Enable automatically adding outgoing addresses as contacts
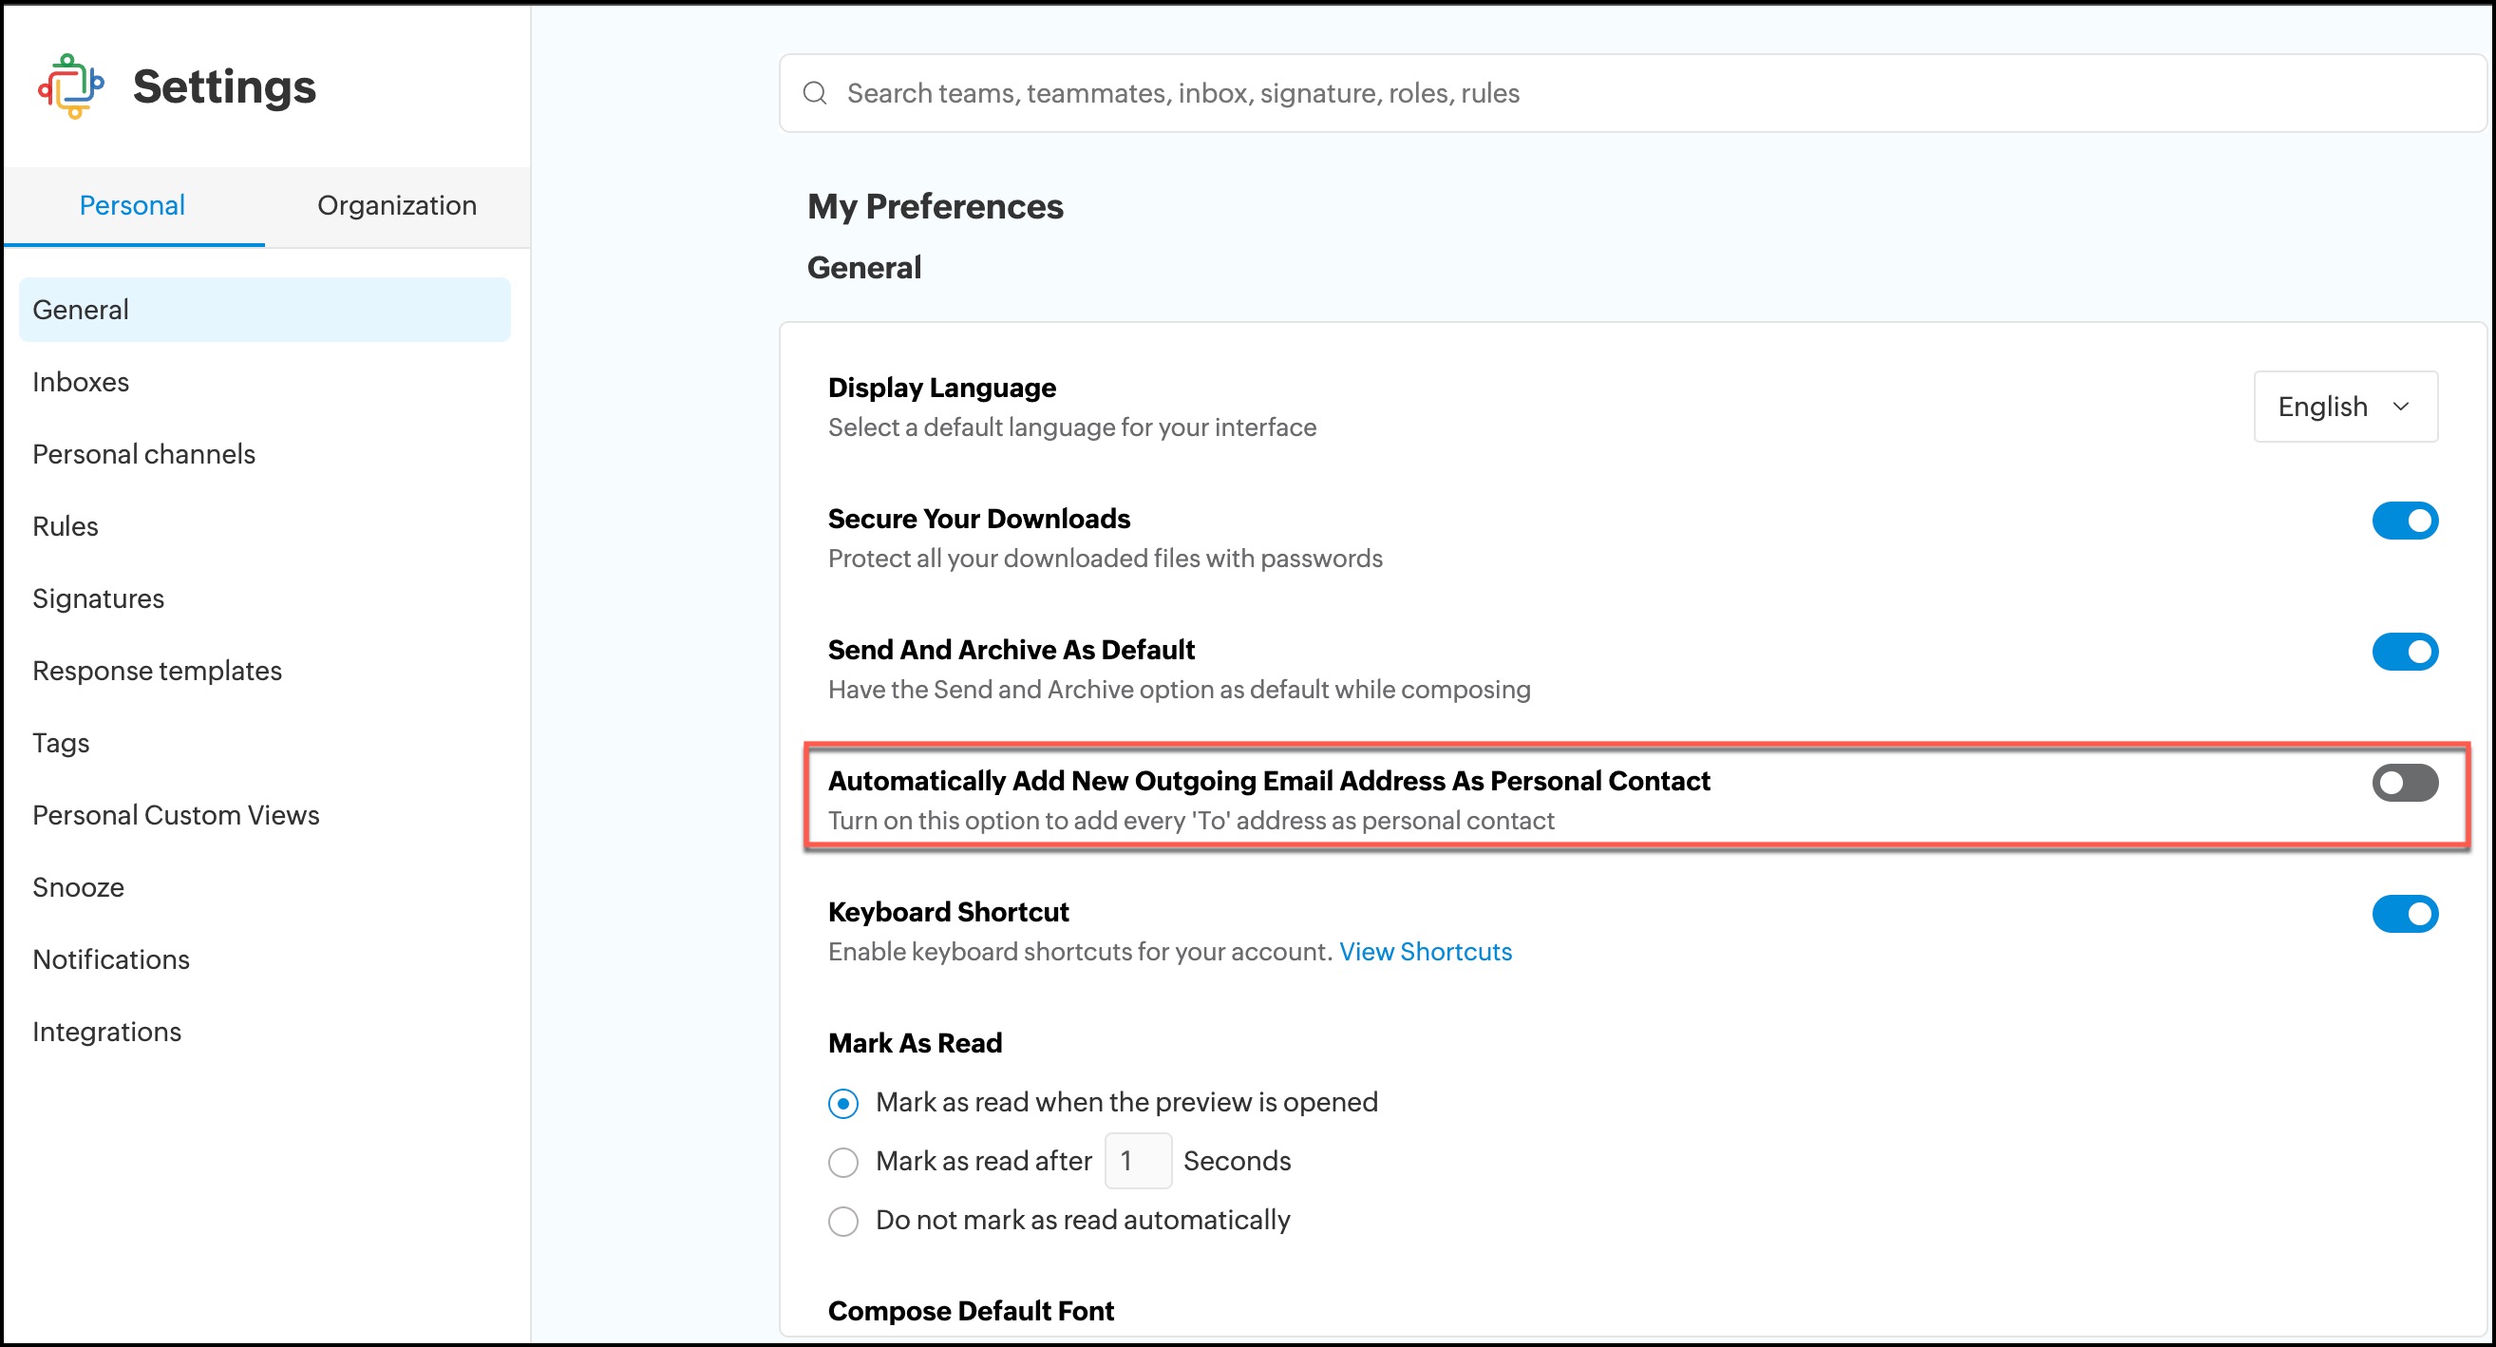Image resolution: width=2496 pixels, height=1347 pixels. click(x=2404, y=783)
